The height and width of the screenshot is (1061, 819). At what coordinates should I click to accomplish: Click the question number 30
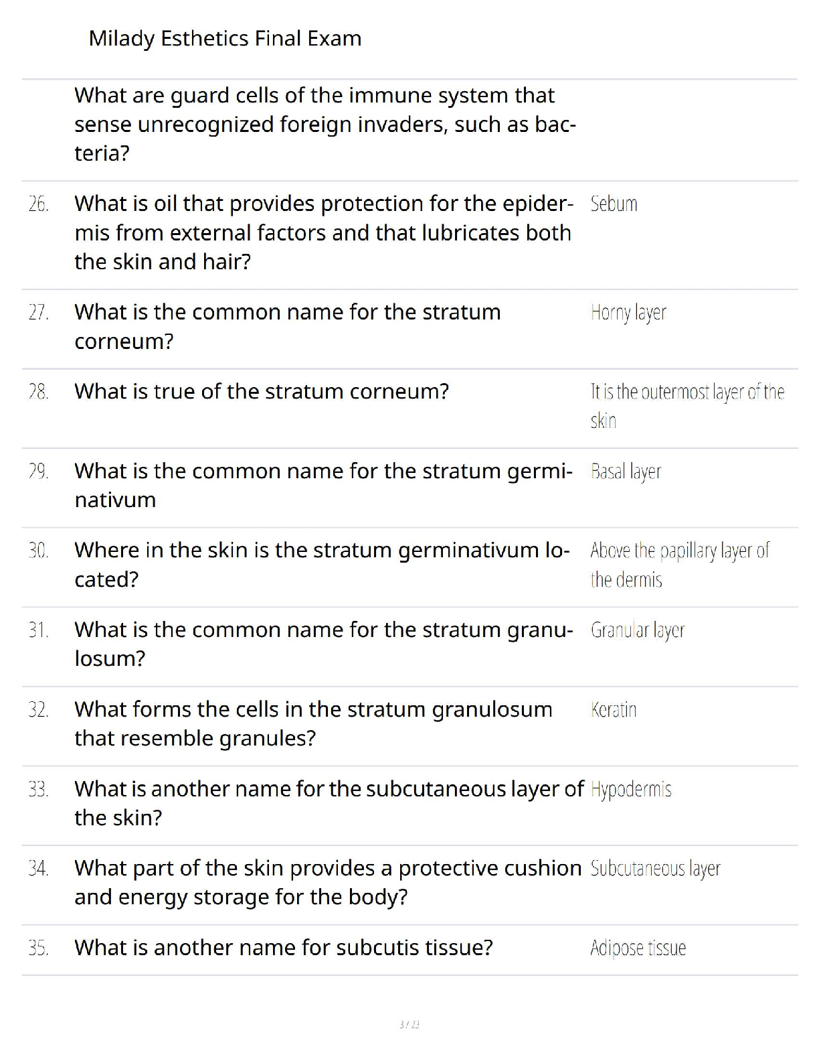[x=39, y=551]
